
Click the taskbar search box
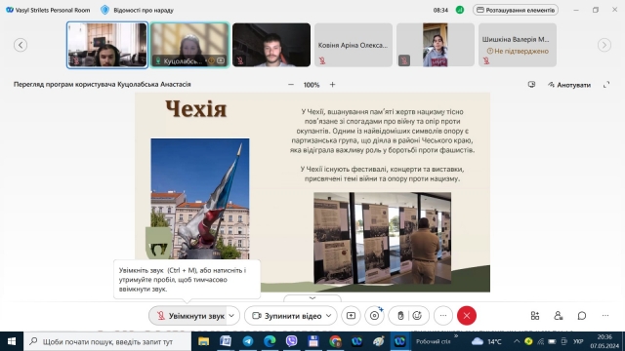click(x=107, y=341)
